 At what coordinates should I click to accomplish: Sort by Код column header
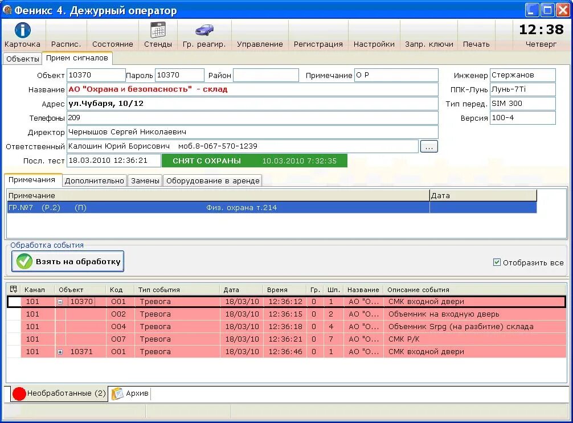pos(120,290)
